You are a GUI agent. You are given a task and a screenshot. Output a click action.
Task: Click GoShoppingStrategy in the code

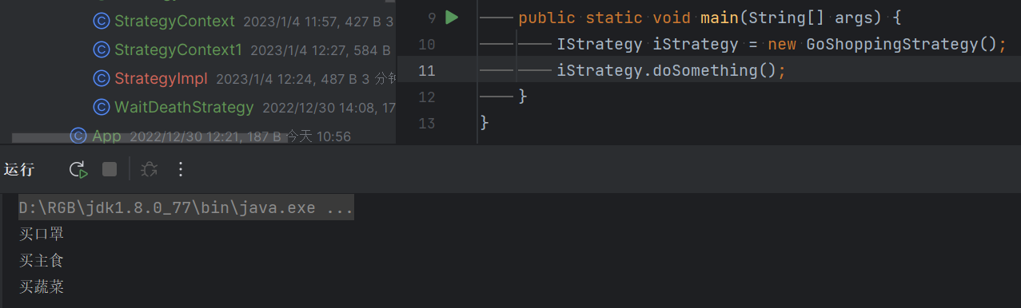[x=891, y=44]
